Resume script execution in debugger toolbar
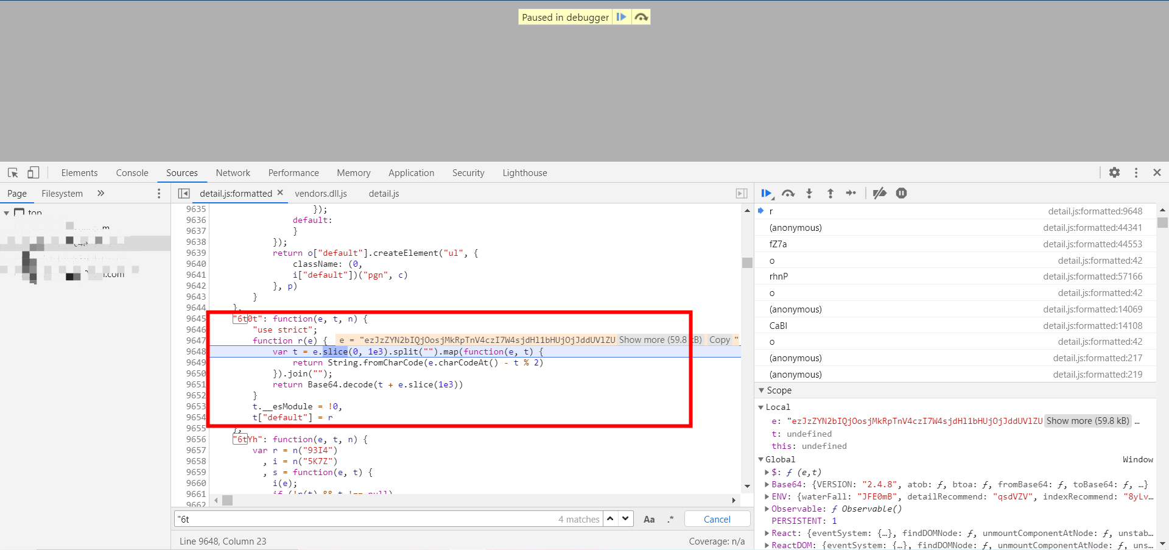The height and width of the screenshot is (550, 1169). click(x=767, y=193)
